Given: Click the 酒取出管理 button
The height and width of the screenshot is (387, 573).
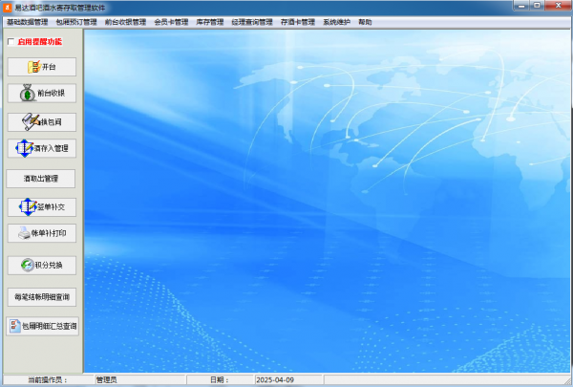Looking at the screenshot, I should (x=41, y=179).
